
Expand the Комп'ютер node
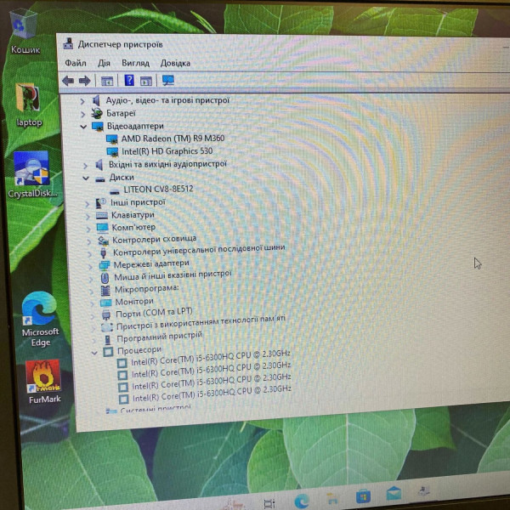pos(88,229)
